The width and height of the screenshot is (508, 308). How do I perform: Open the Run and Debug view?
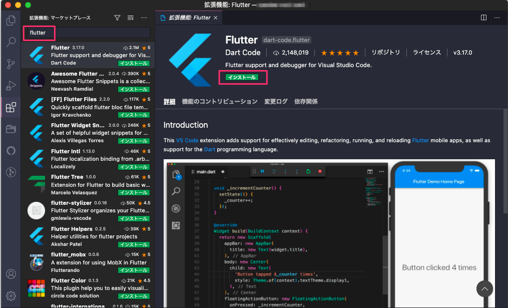(11, 86)
